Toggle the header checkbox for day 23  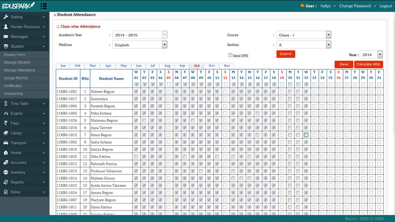point(314,84)
